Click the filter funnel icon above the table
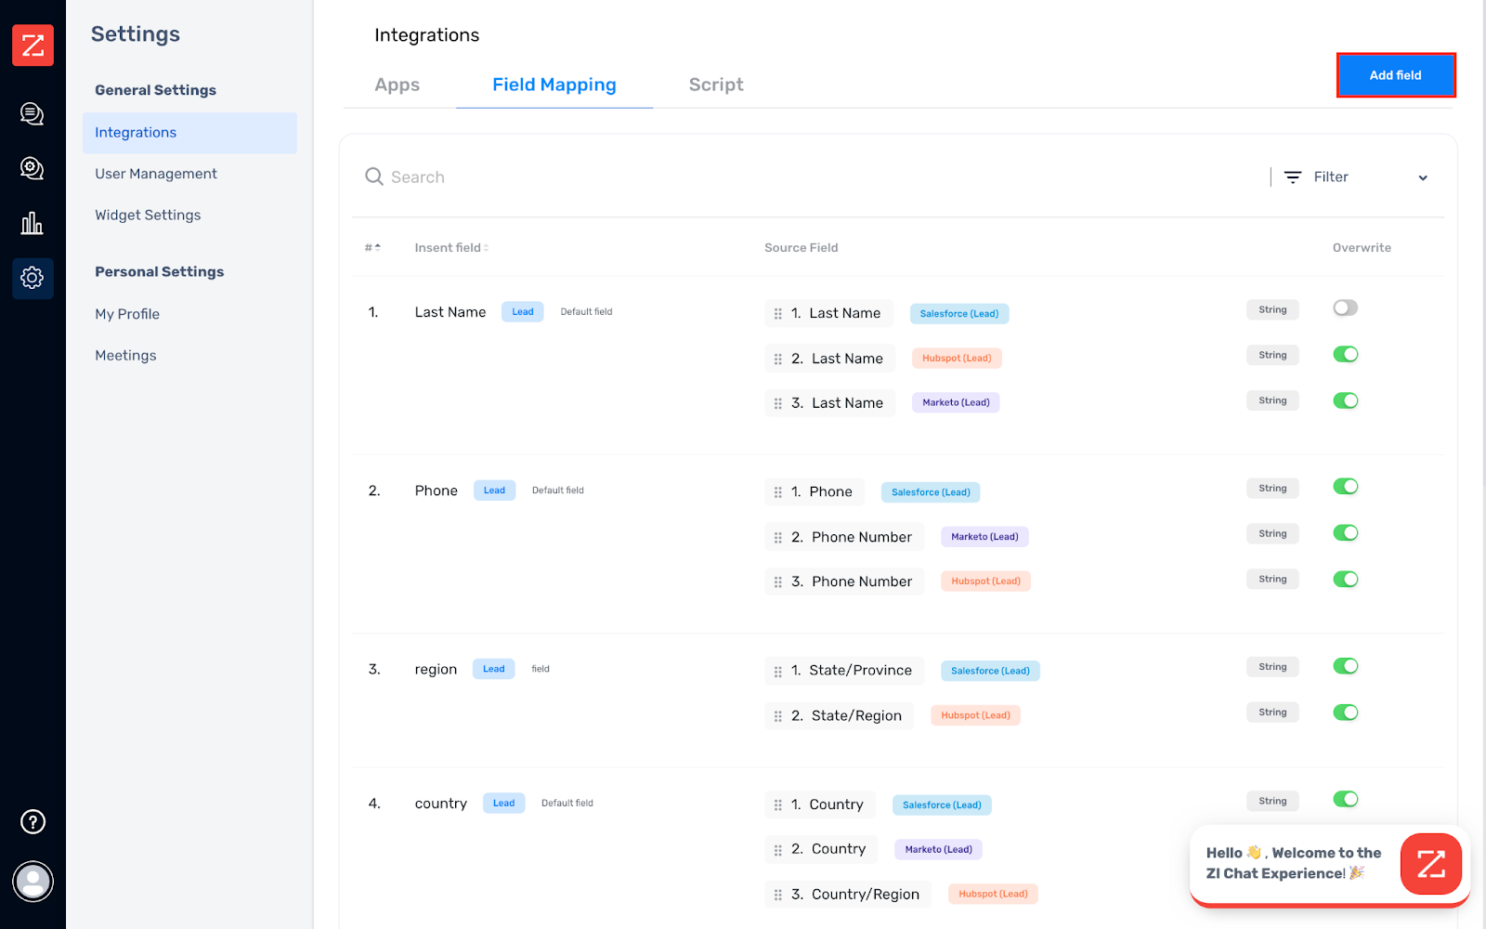 point(1293,177)
